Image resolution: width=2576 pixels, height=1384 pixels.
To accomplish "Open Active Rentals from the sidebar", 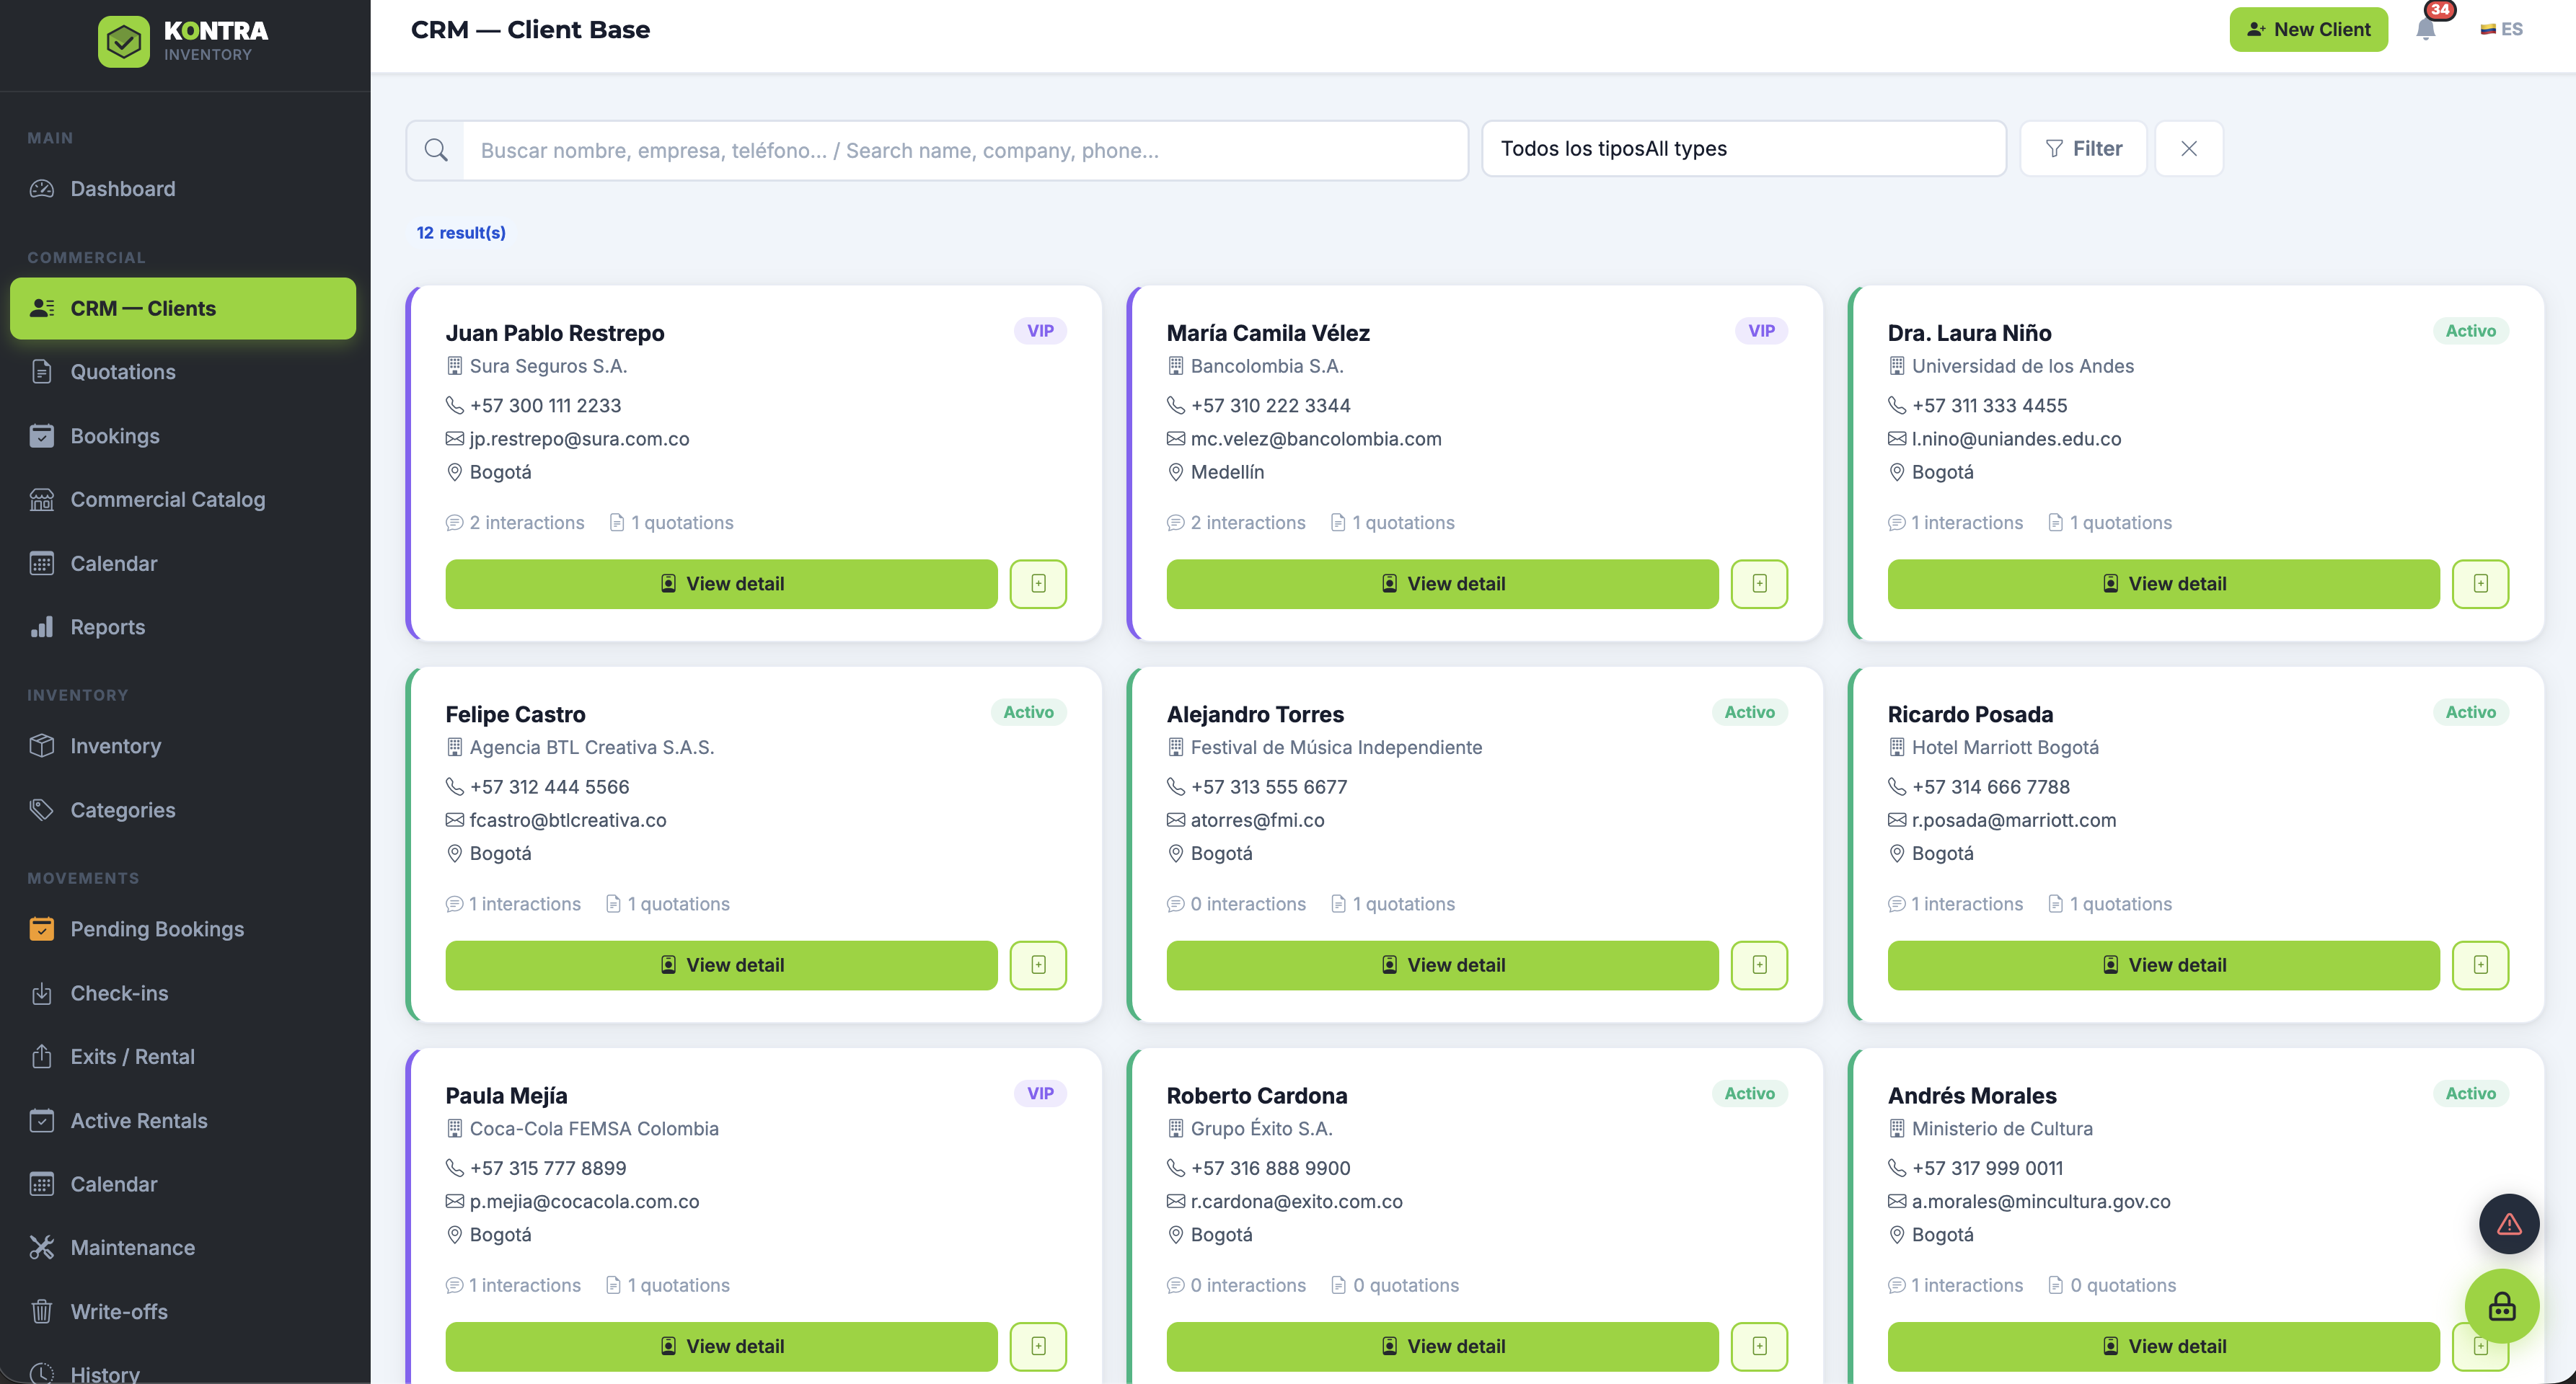I will tap(183, 1120).
